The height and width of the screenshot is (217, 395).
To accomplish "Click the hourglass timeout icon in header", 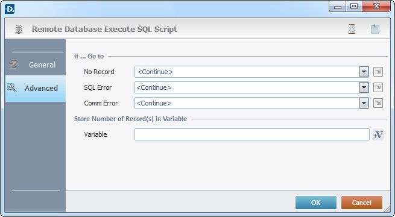I will pos(352,29).
